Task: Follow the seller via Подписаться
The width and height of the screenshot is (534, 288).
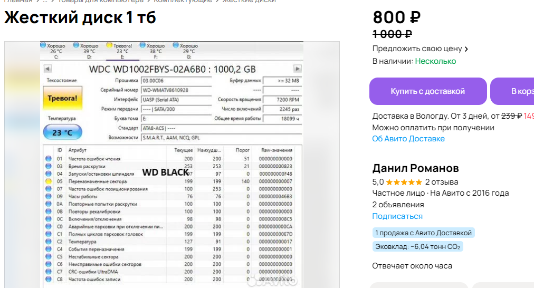Action: (397, 216)
